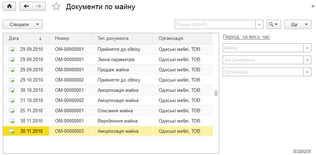The width and height of the screenshot is (316, 155).
Task: Click the vertical scrollbar thumb of the list
Action: pyautogui.click(x=216, y=93)
